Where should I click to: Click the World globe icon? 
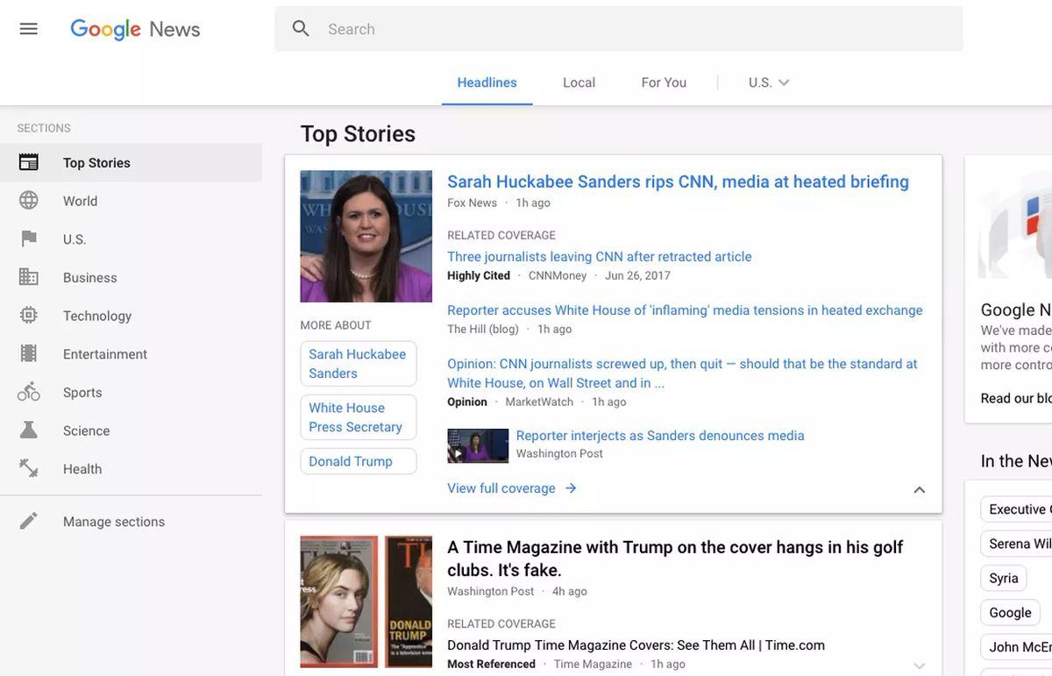tap(29, 201)
